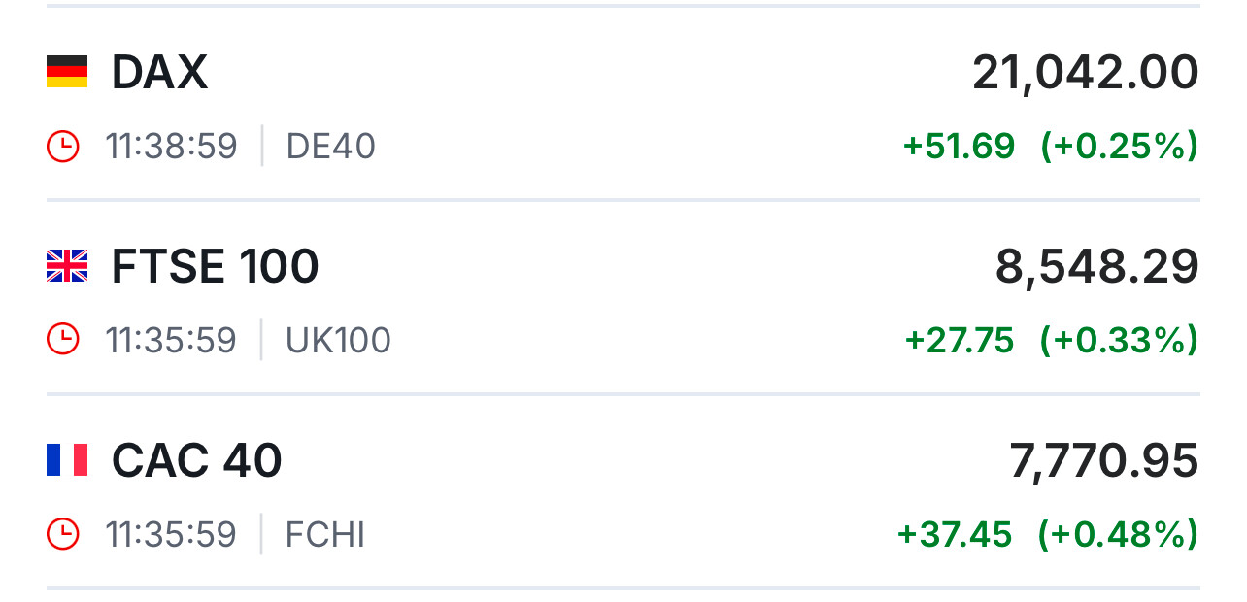Click the FTSE percentage change (+0.33%)

point(1119,341)
